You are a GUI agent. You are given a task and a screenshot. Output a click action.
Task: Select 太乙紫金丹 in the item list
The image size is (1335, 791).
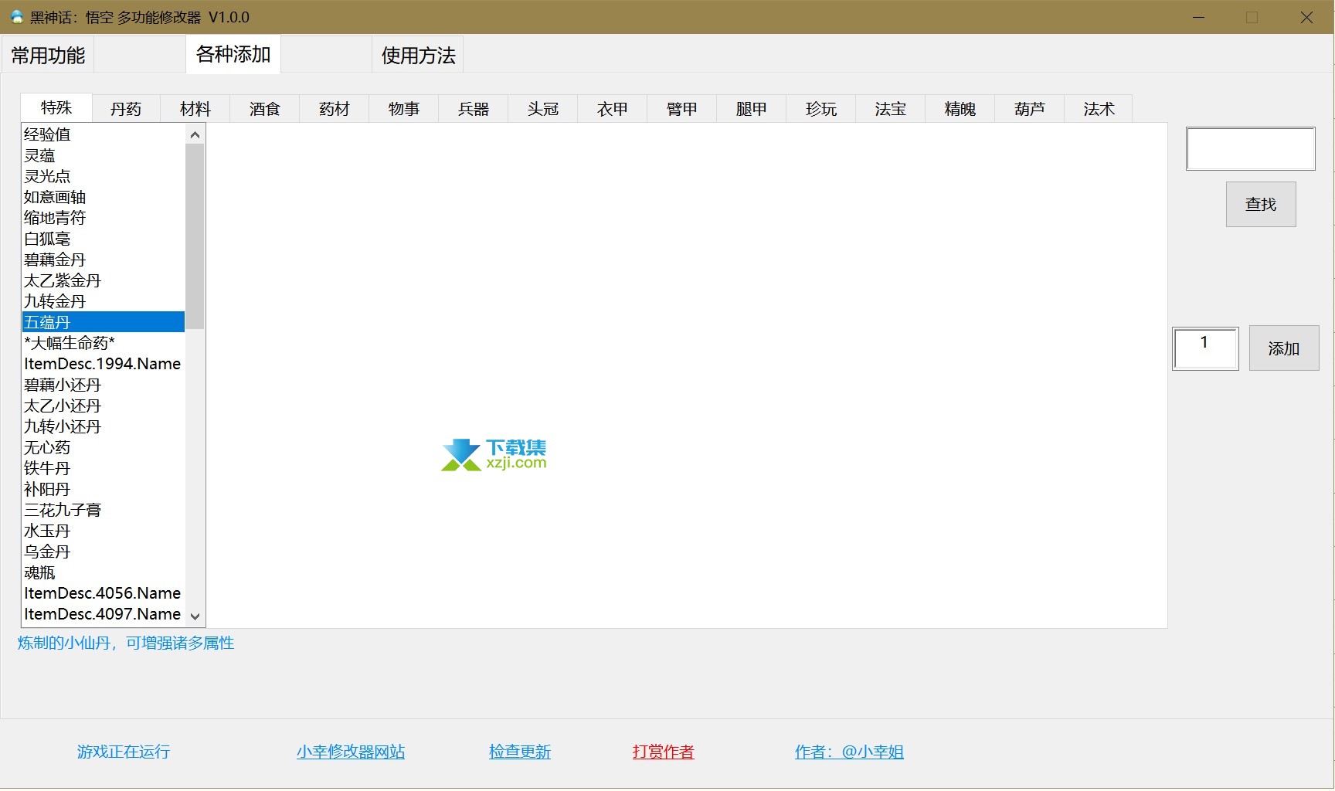[x=104, y=280]
